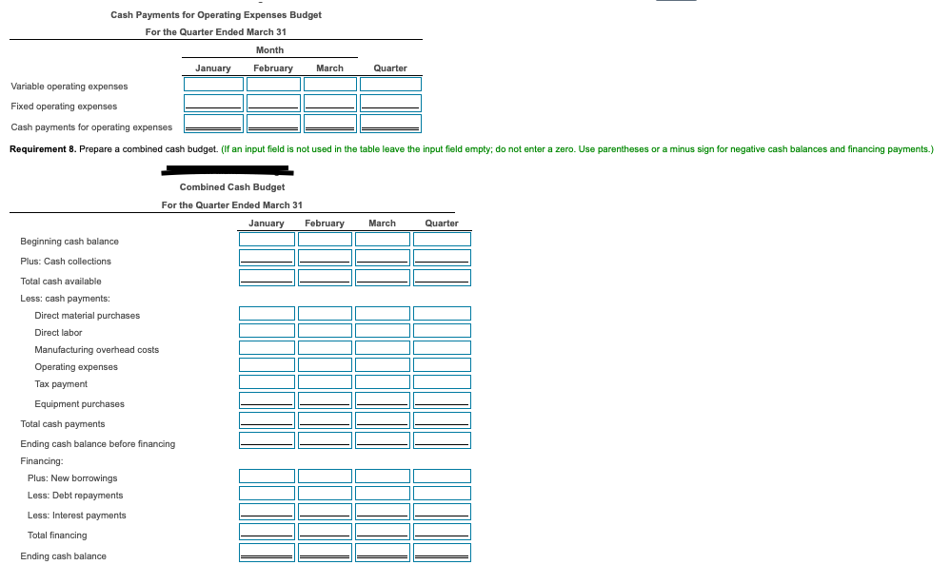
Task: Click Quarter Cash payments for operating expenses field
Action: click(x=390, y=124)
